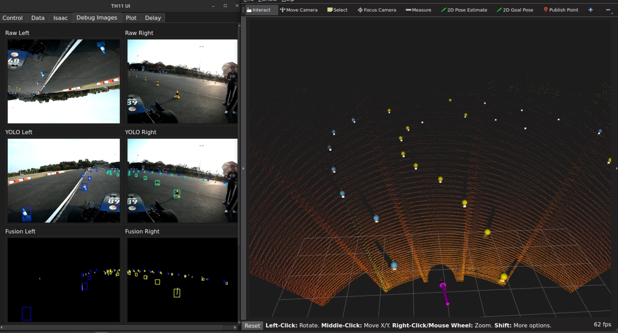
Task: Click the "Raw Right" label
Action: tap(139, 33)
